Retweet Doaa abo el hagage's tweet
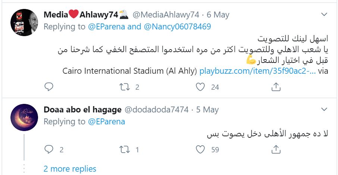 tap(124, 150)
